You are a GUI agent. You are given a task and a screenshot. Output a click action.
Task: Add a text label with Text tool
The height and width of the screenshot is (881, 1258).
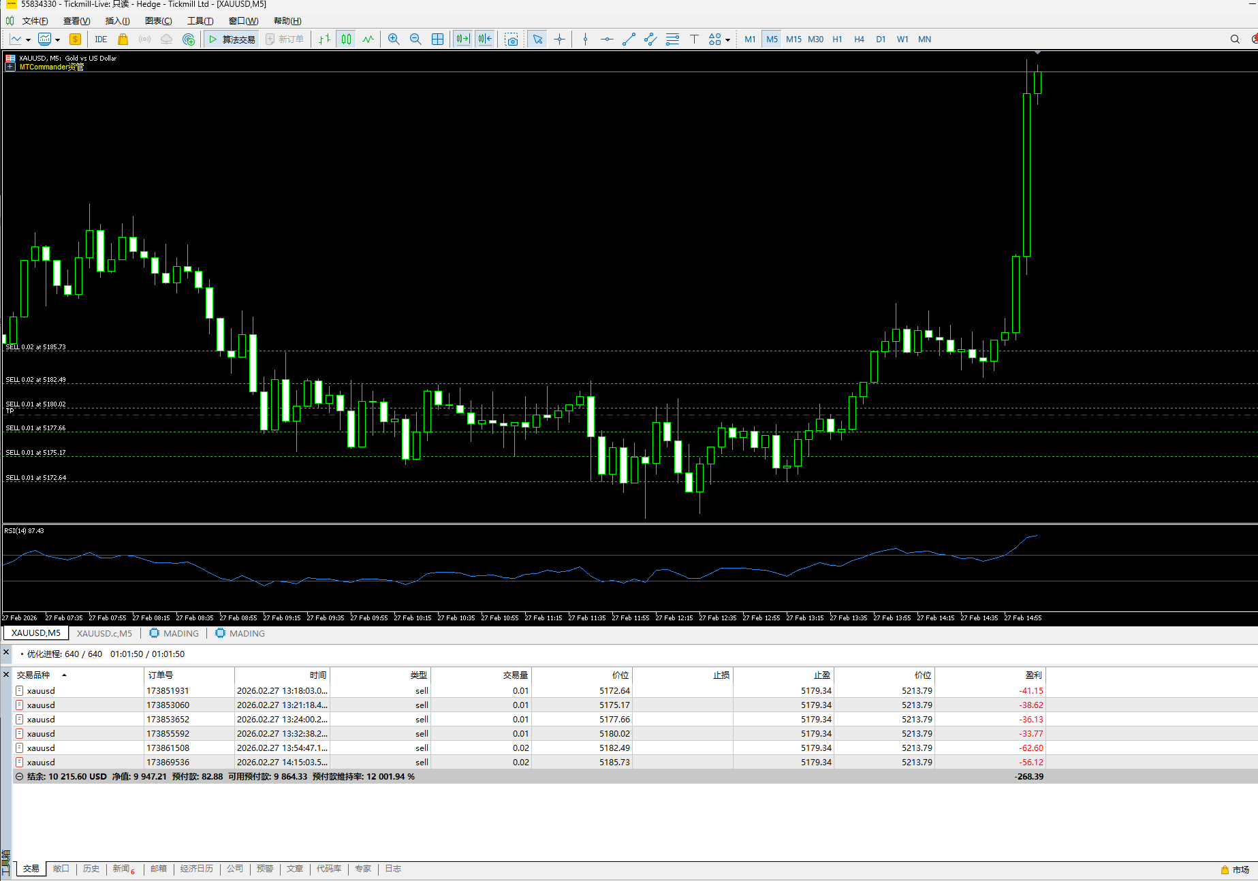point(694,39)
